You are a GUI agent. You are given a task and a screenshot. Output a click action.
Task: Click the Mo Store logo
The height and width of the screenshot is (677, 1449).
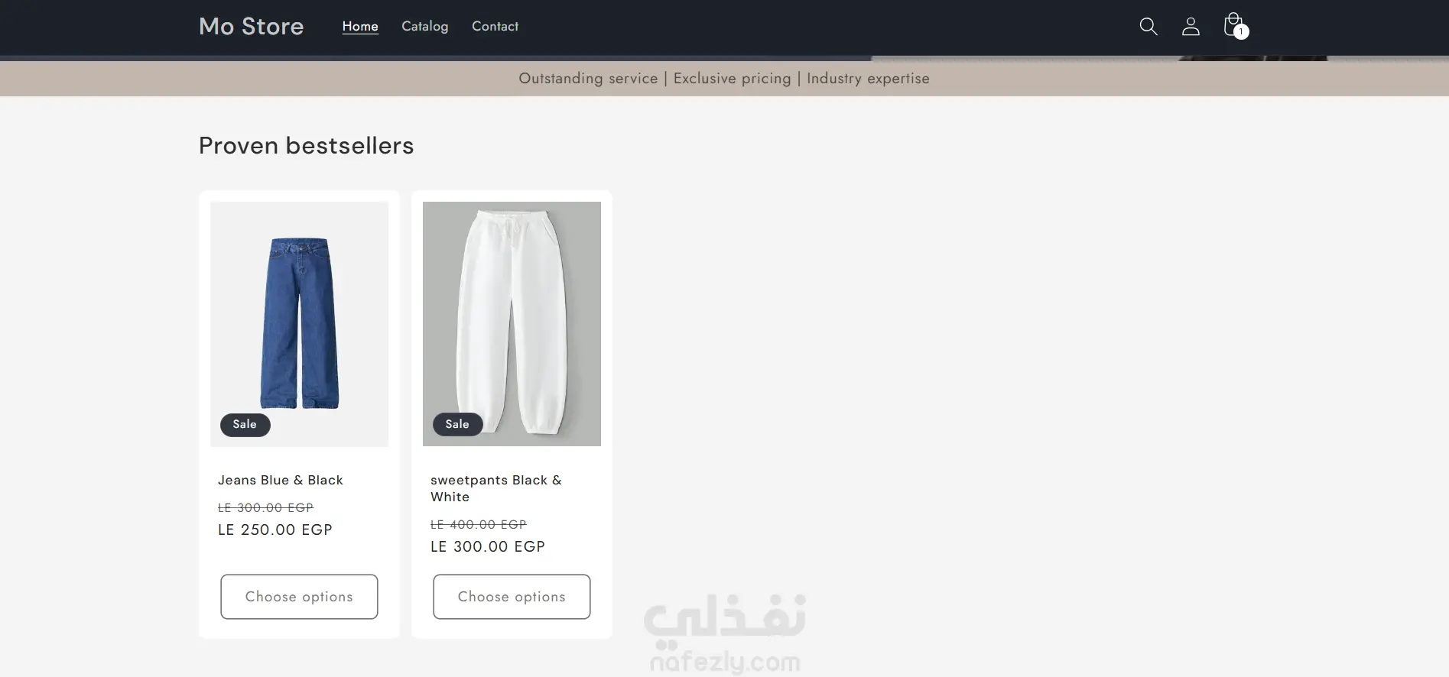click(x=252, y=26)
